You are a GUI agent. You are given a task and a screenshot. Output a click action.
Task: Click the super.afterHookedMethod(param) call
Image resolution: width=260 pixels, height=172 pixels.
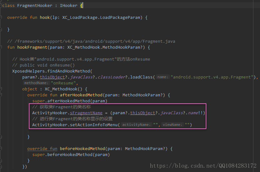pyautogui.click(x=70, y=101)
